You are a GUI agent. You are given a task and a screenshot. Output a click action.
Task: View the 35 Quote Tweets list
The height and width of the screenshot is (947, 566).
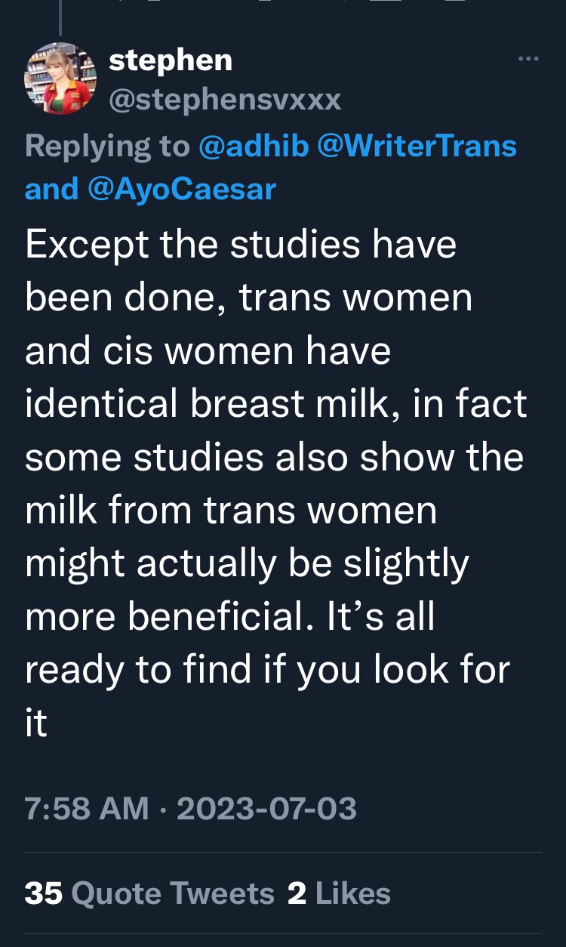(149, 893)
